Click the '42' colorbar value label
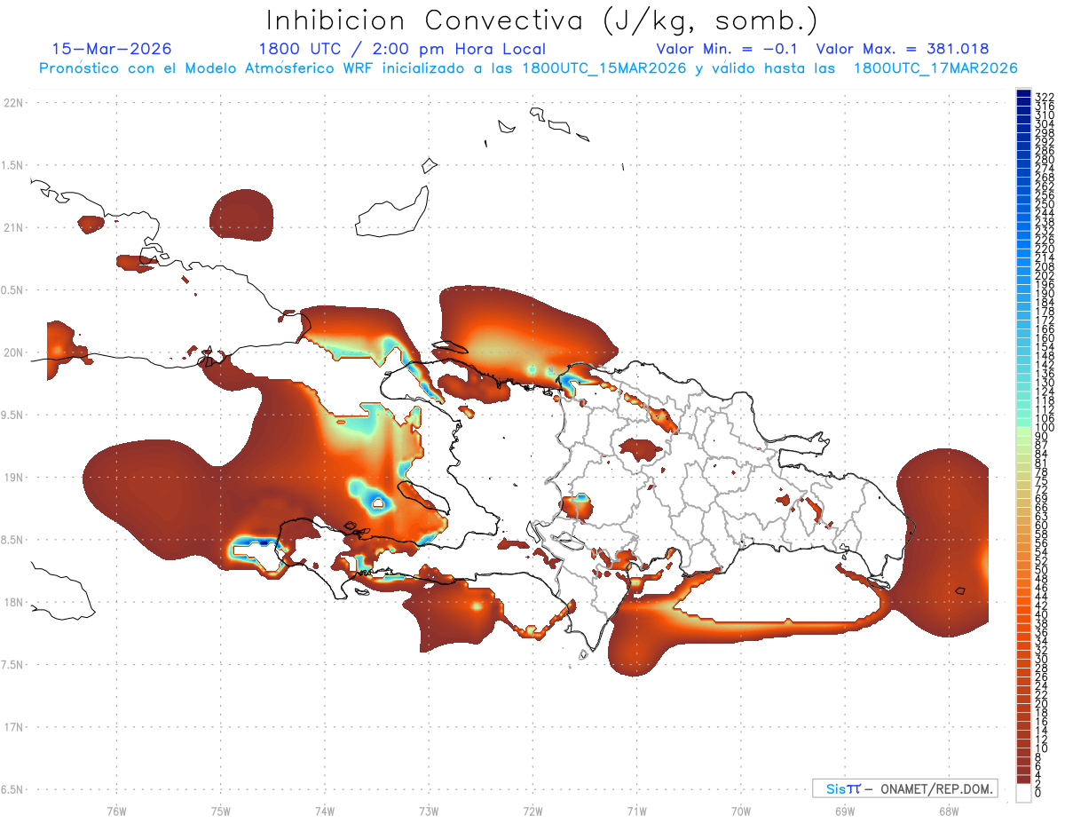Viewport: 1065px width, 823px height. point(1041,605)
